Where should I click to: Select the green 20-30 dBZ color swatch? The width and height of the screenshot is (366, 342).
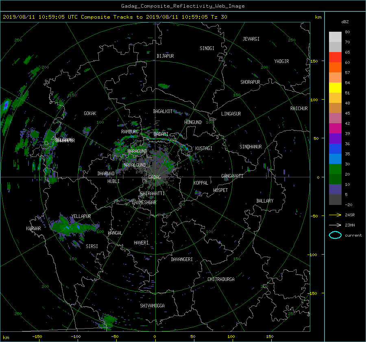tap(335, 169)
